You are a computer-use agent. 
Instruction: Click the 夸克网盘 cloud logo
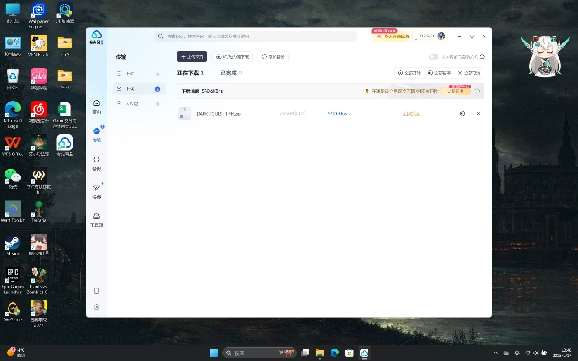(x=97, y=37)
